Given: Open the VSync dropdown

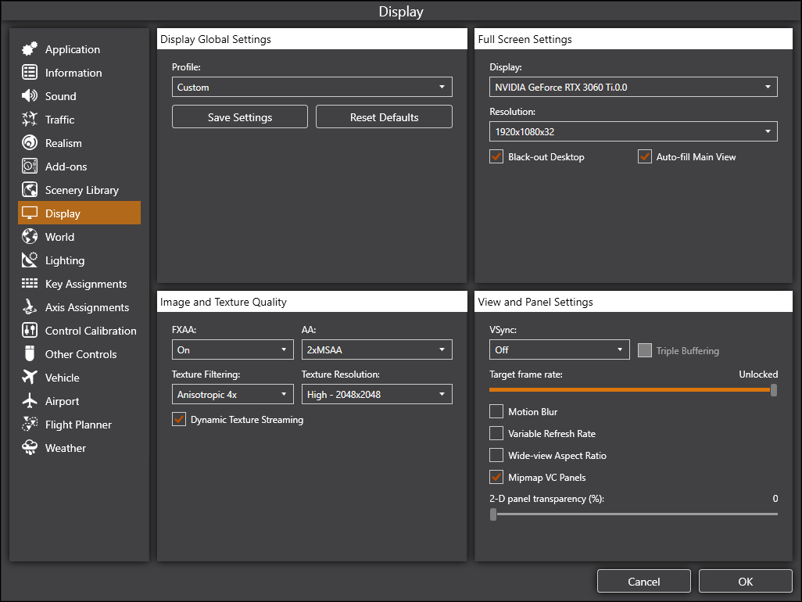Looking at the screenshot, I should coord(559,350).
